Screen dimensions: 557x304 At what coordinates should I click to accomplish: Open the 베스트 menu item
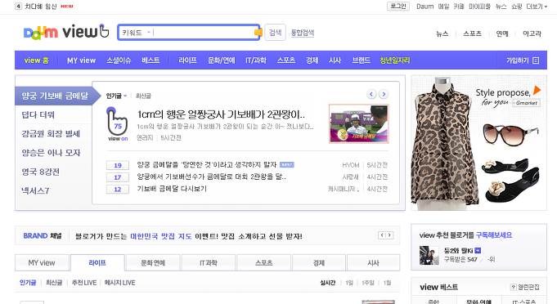tap(150, 60)
